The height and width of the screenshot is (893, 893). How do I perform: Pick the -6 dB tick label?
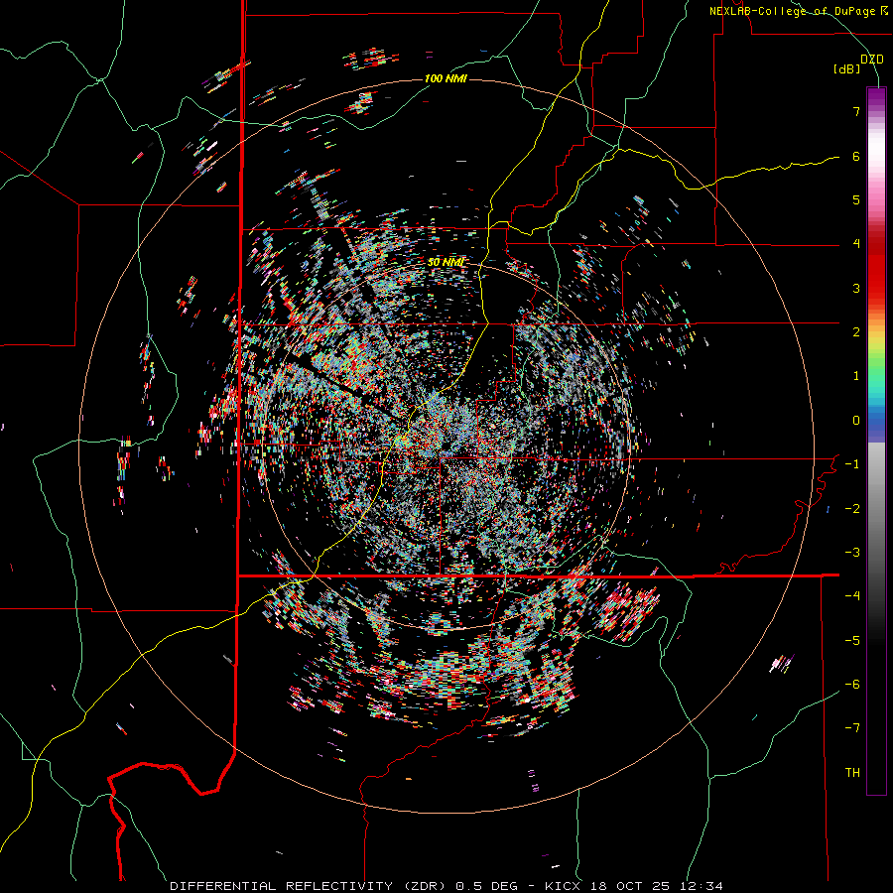coord(852,685)
